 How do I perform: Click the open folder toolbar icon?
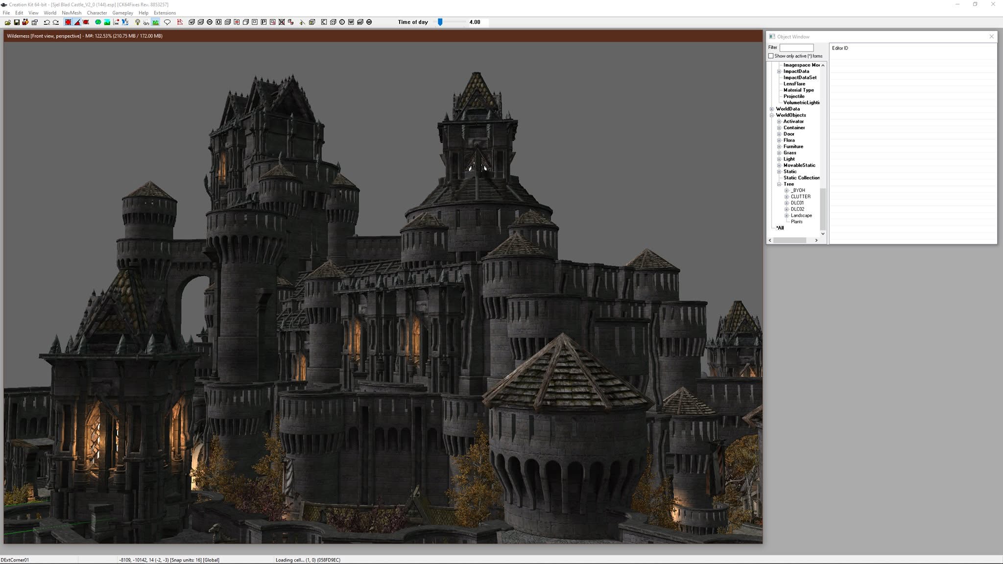pyautogui.click(x=8, y=22)
